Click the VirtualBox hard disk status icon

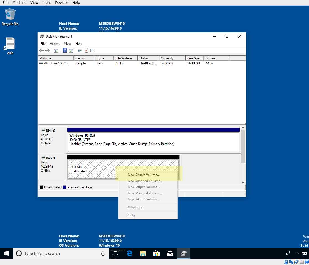pyautogui.click(x=286, y=262)
